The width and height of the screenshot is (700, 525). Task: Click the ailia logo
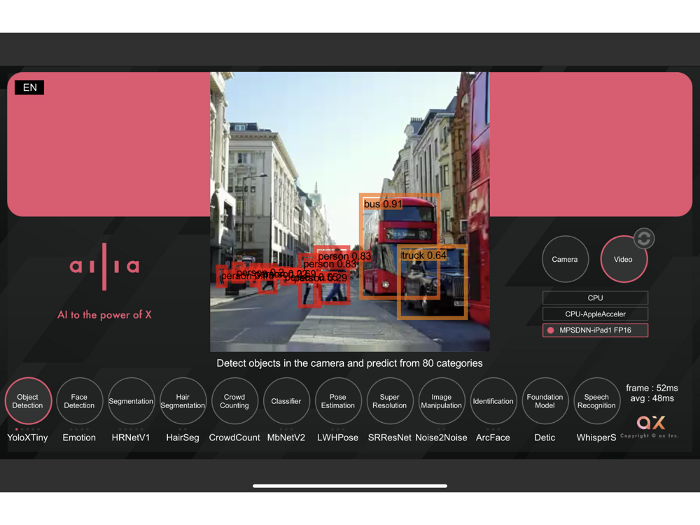pos(104,267)
